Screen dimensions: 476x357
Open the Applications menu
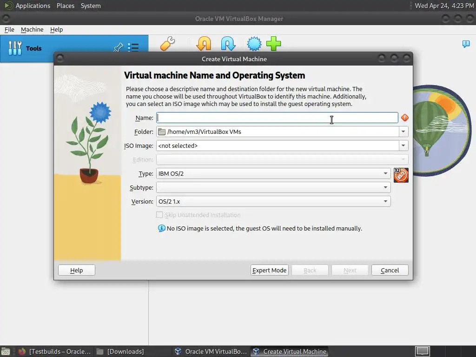click(x=33, y=6)
